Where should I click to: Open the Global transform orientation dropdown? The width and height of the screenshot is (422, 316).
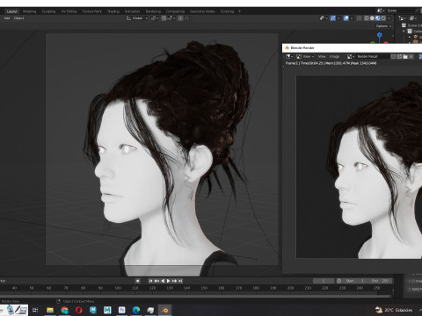click(x=137, y=18)
